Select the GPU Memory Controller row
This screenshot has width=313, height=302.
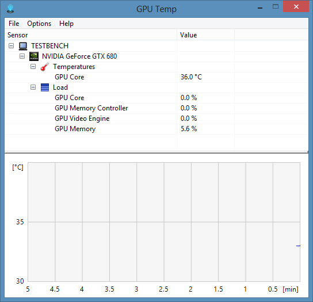(91, 108)
